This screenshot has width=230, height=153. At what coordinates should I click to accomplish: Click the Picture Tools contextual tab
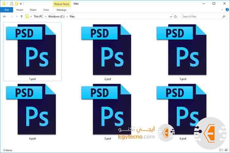[62, 4]
